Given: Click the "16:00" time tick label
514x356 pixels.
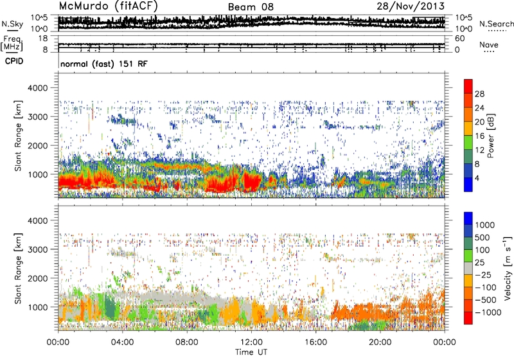Looking at the screenshot, I should click(315, 343).
